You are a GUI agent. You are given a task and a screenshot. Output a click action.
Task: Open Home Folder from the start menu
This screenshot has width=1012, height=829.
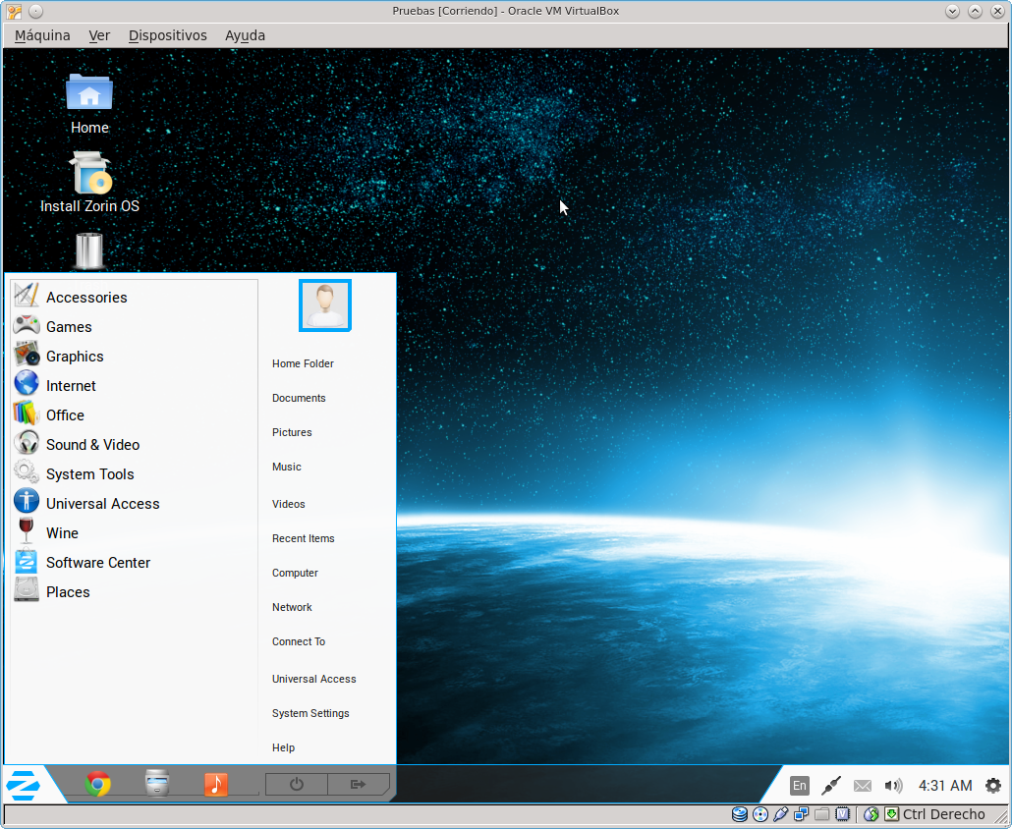303,363
